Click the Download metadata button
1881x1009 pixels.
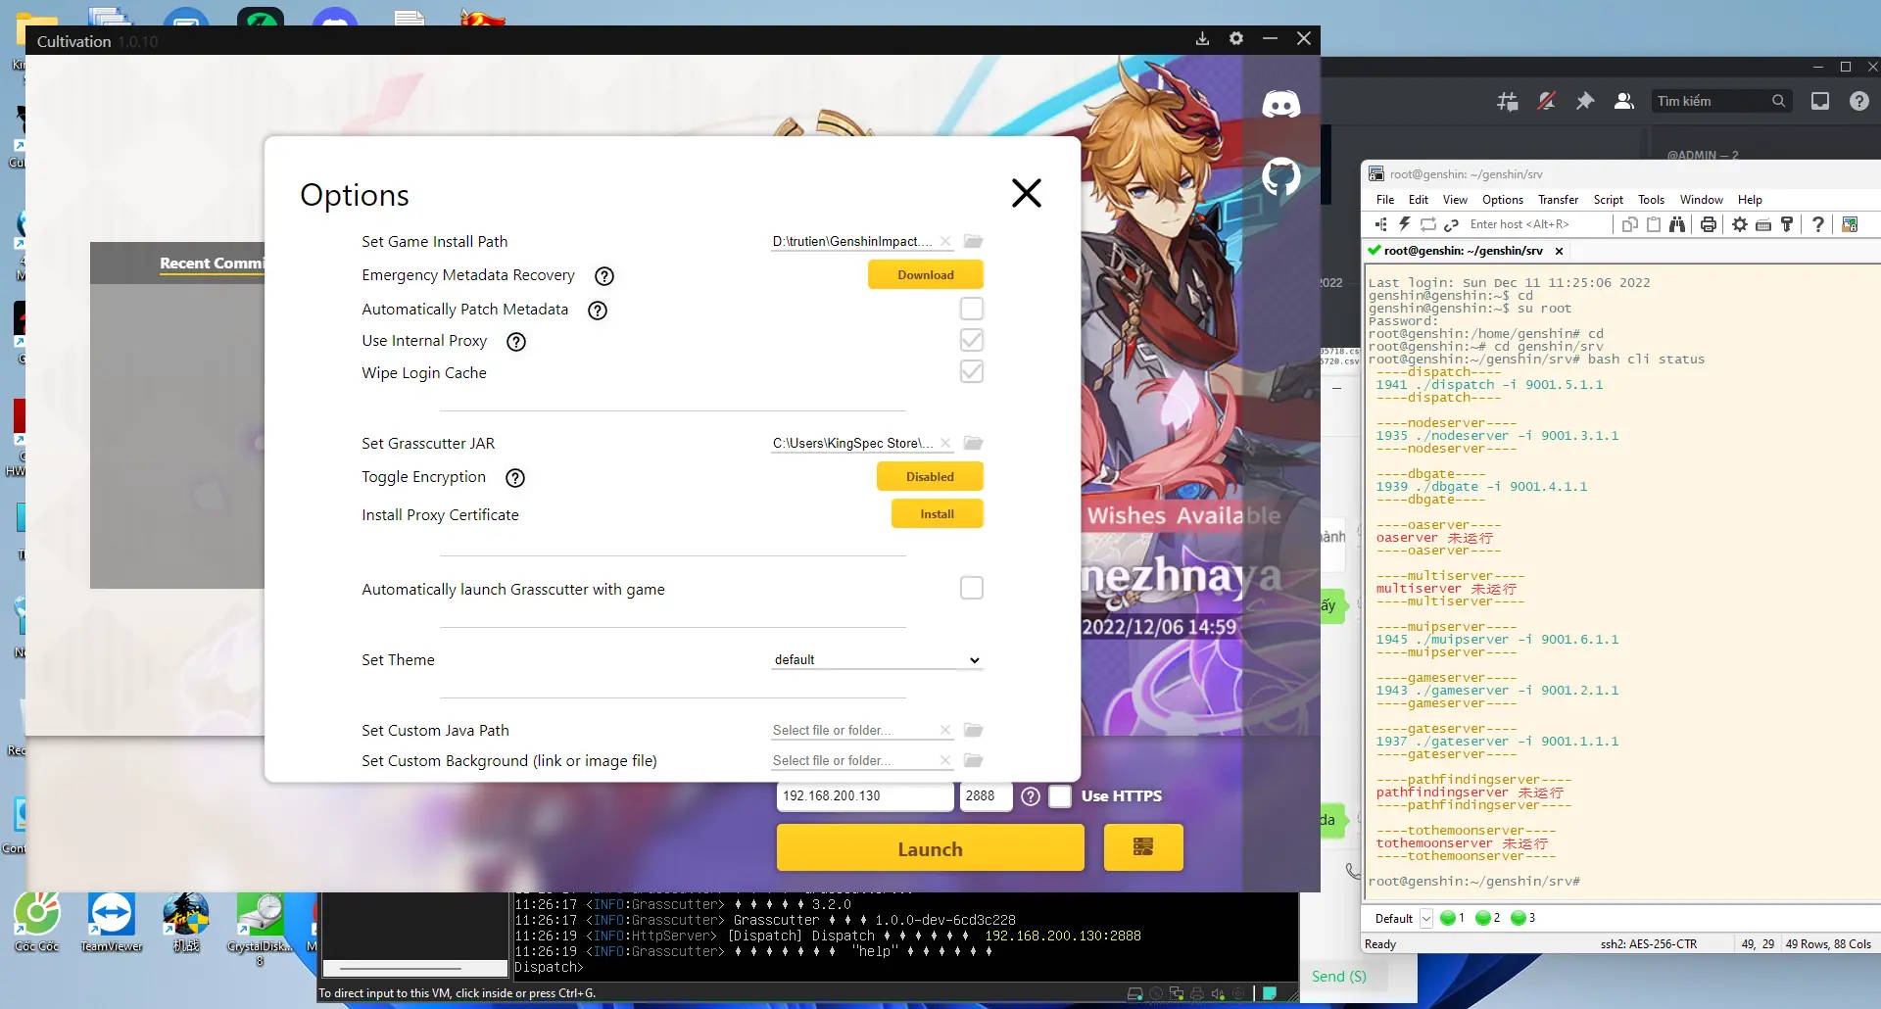pyautogui.click(x=926, y=275)
